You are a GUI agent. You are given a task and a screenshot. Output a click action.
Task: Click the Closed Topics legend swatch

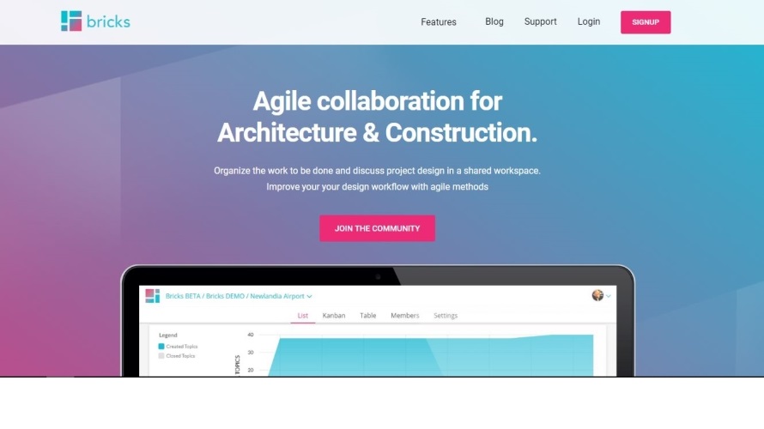pos(161,355)
